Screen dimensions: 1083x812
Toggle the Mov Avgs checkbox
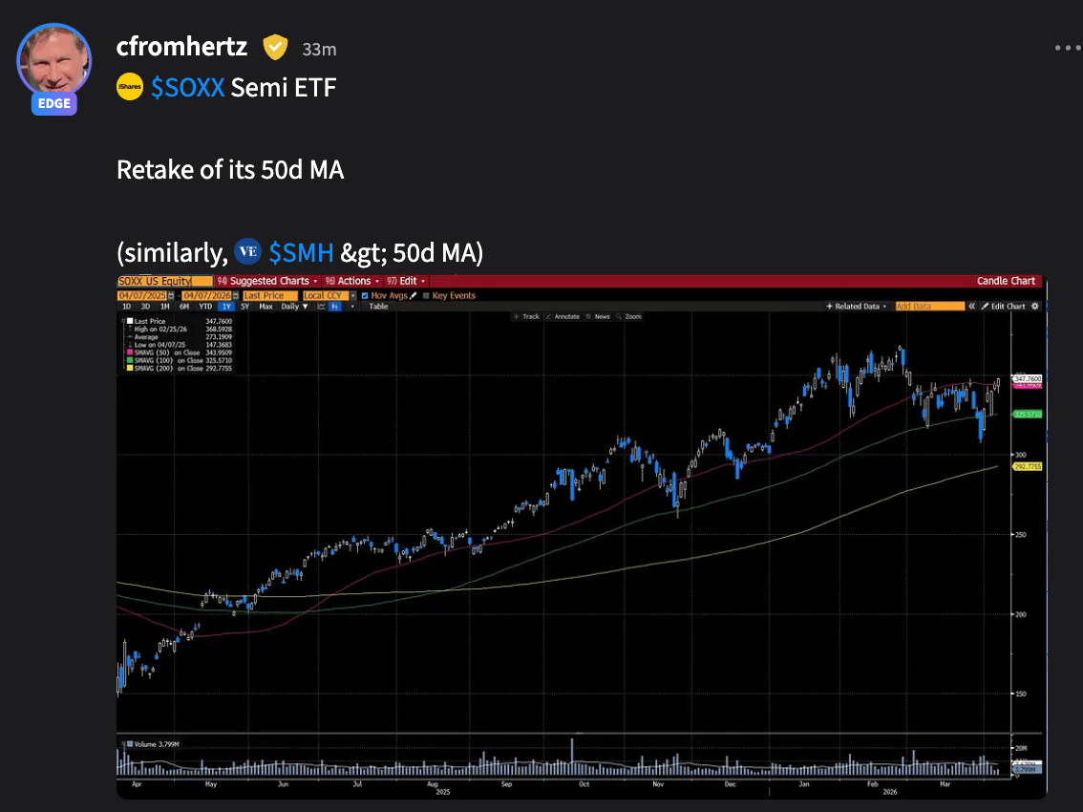(365, 296)
